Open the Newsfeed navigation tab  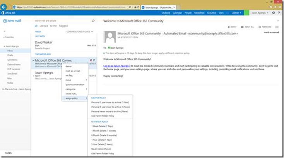coord(199,13)
